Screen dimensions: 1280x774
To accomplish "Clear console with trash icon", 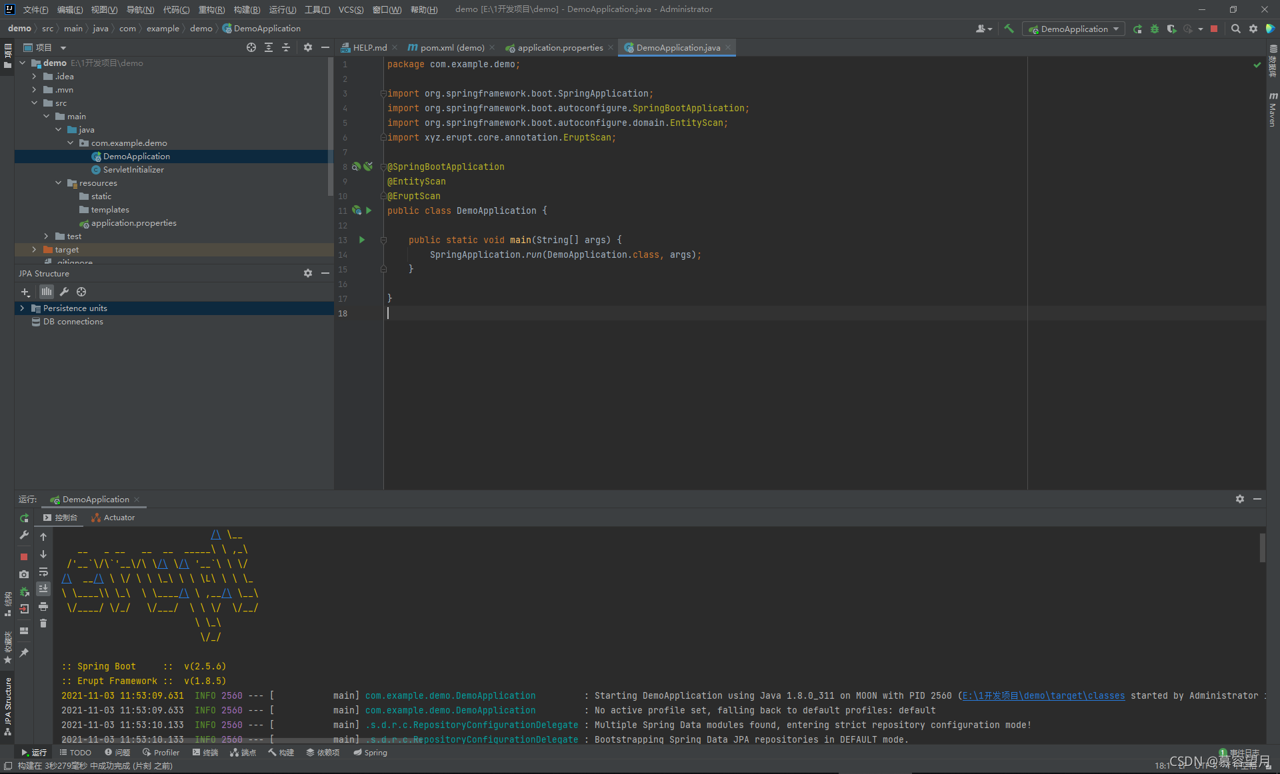I will (43, 623).
